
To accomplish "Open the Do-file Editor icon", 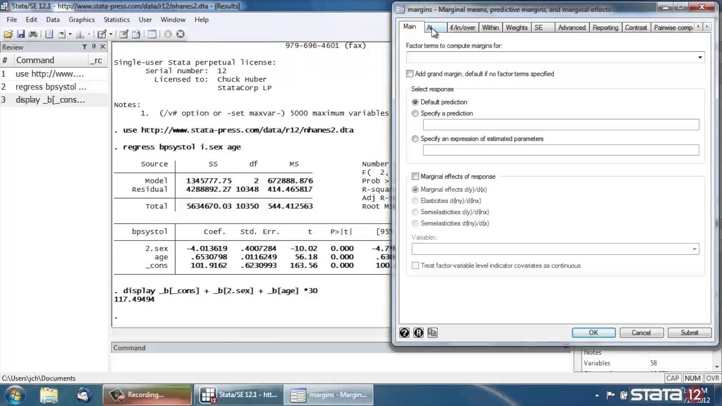I will coord(102,34).
